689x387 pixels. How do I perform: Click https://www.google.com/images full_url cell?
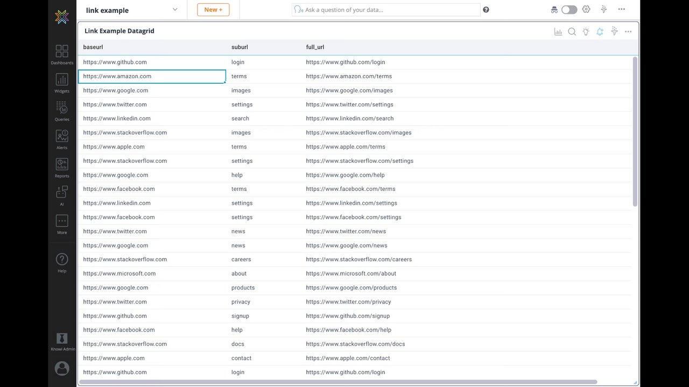tap(466, 90)
